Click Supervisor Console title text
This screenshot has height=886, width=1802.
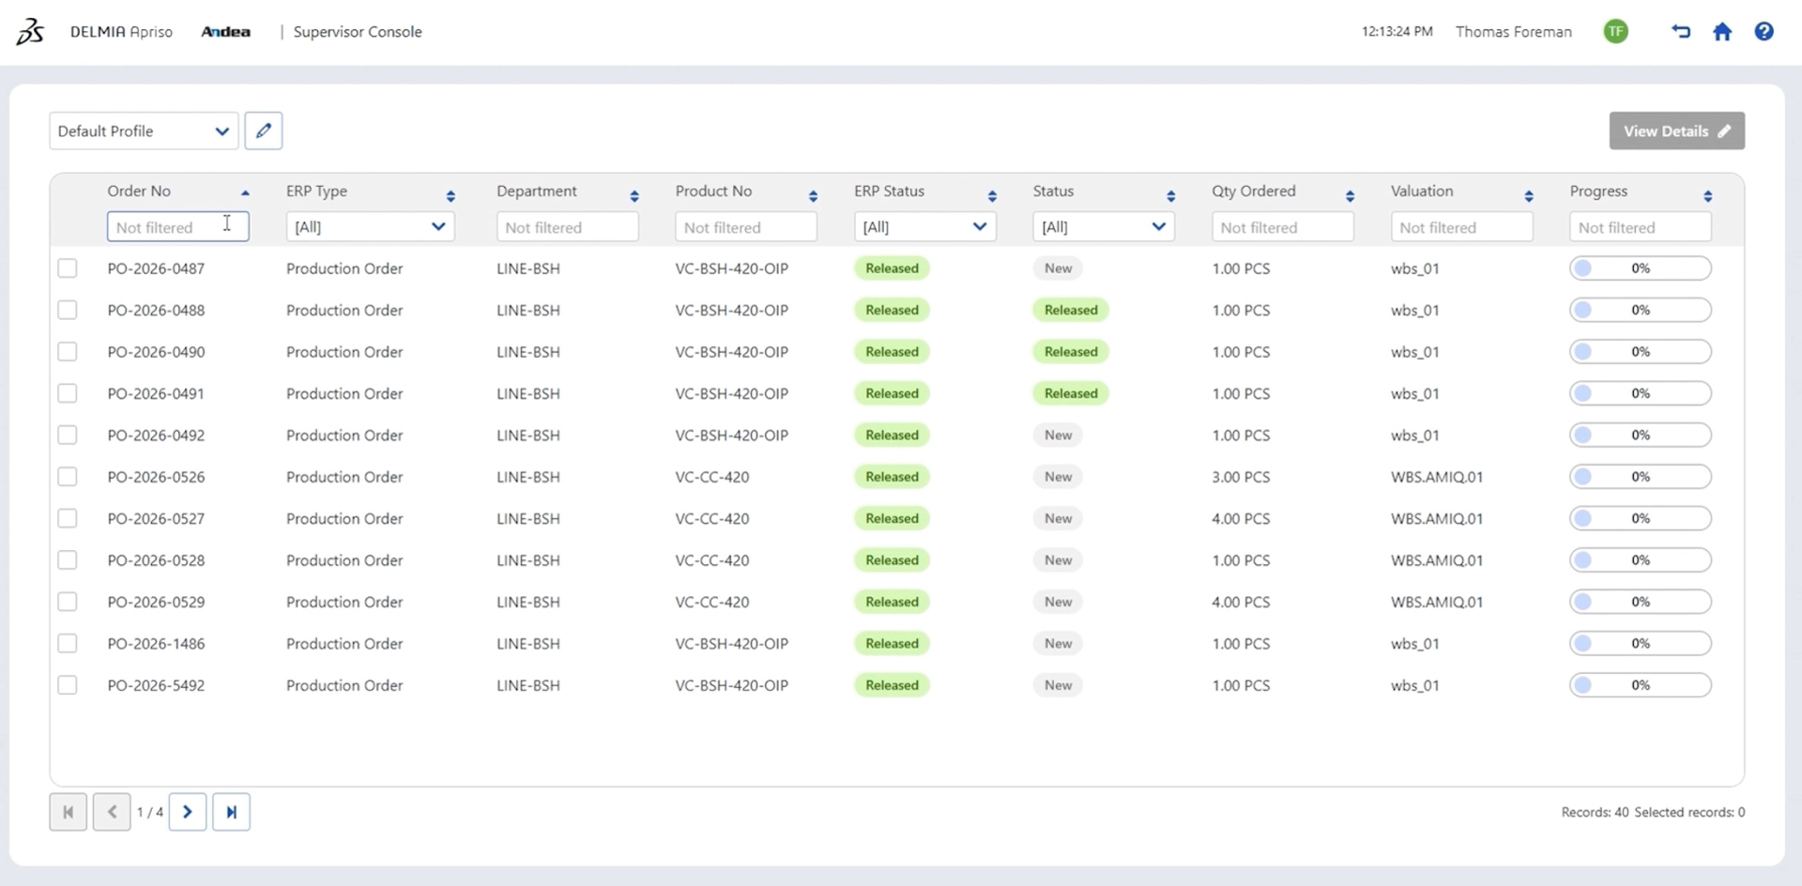[358, 32]
